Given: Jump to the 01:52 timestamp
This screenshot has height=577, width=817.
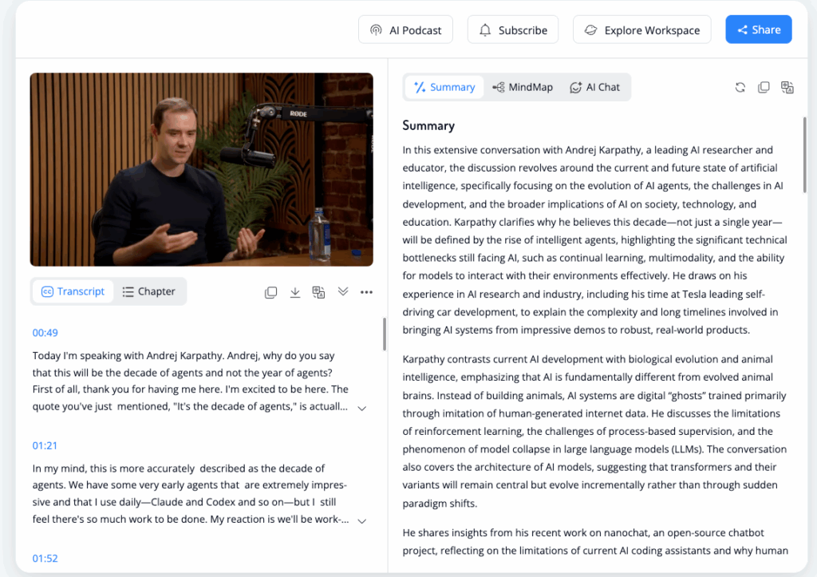Looking at the screenshot, I should (x=45, y=558).
